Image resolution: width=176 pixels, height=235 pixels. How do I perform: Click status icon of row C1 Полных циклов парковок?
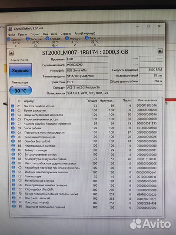(x=13, y=172)
